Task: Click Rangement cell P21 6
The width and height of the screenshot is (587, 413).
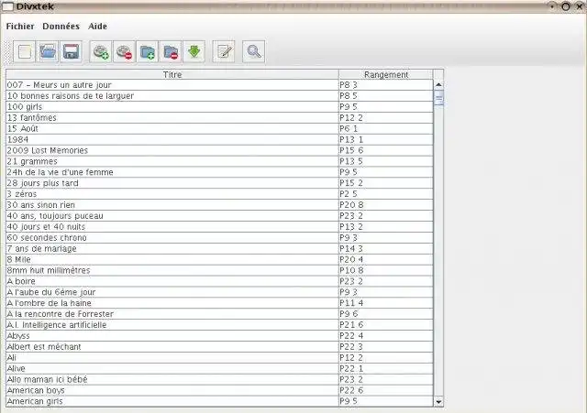Action: pos(386,325)
